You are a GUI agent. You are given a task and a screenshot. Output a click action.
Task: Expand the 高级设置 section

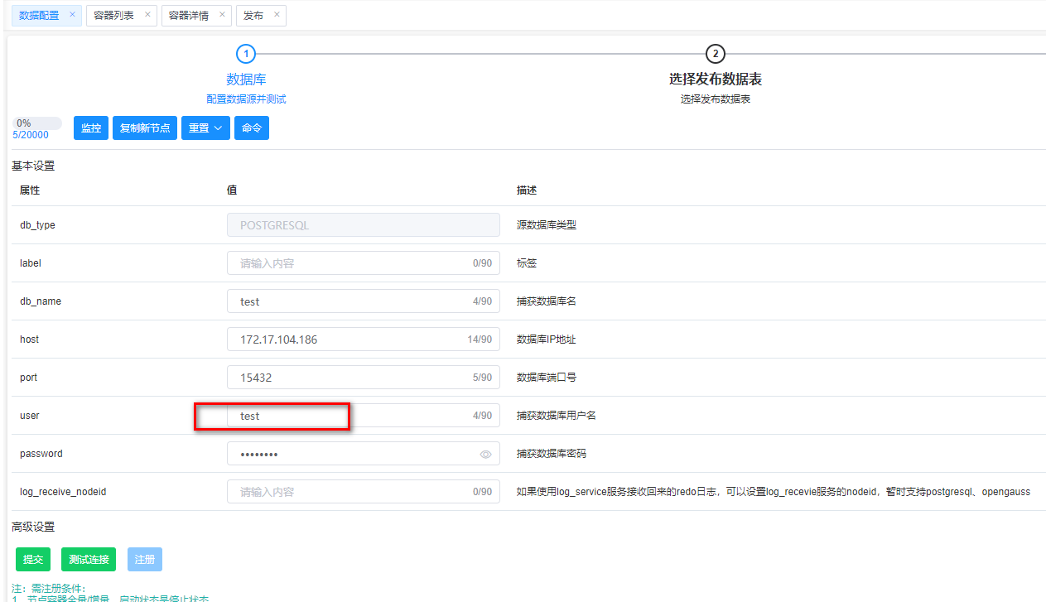click(x=33, y=527)
